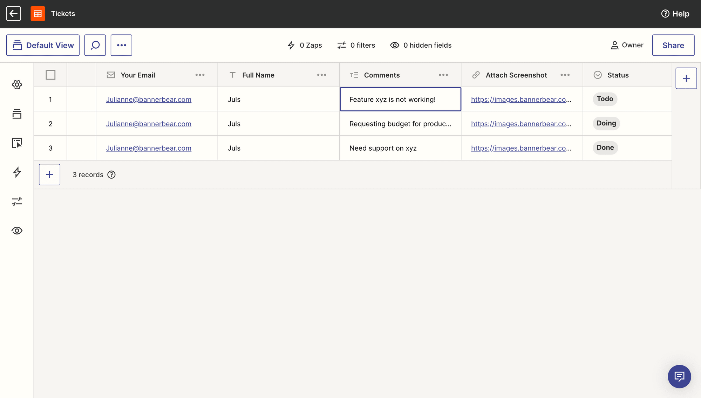Toggle the hidden fields eye icon
The image size is (701, 398).
click(394, 45)
